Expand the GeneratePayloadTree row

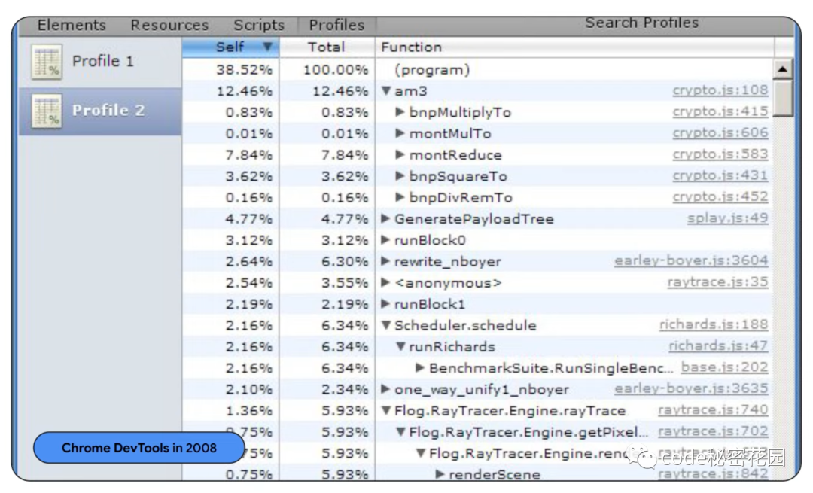(x=385, y=218)
